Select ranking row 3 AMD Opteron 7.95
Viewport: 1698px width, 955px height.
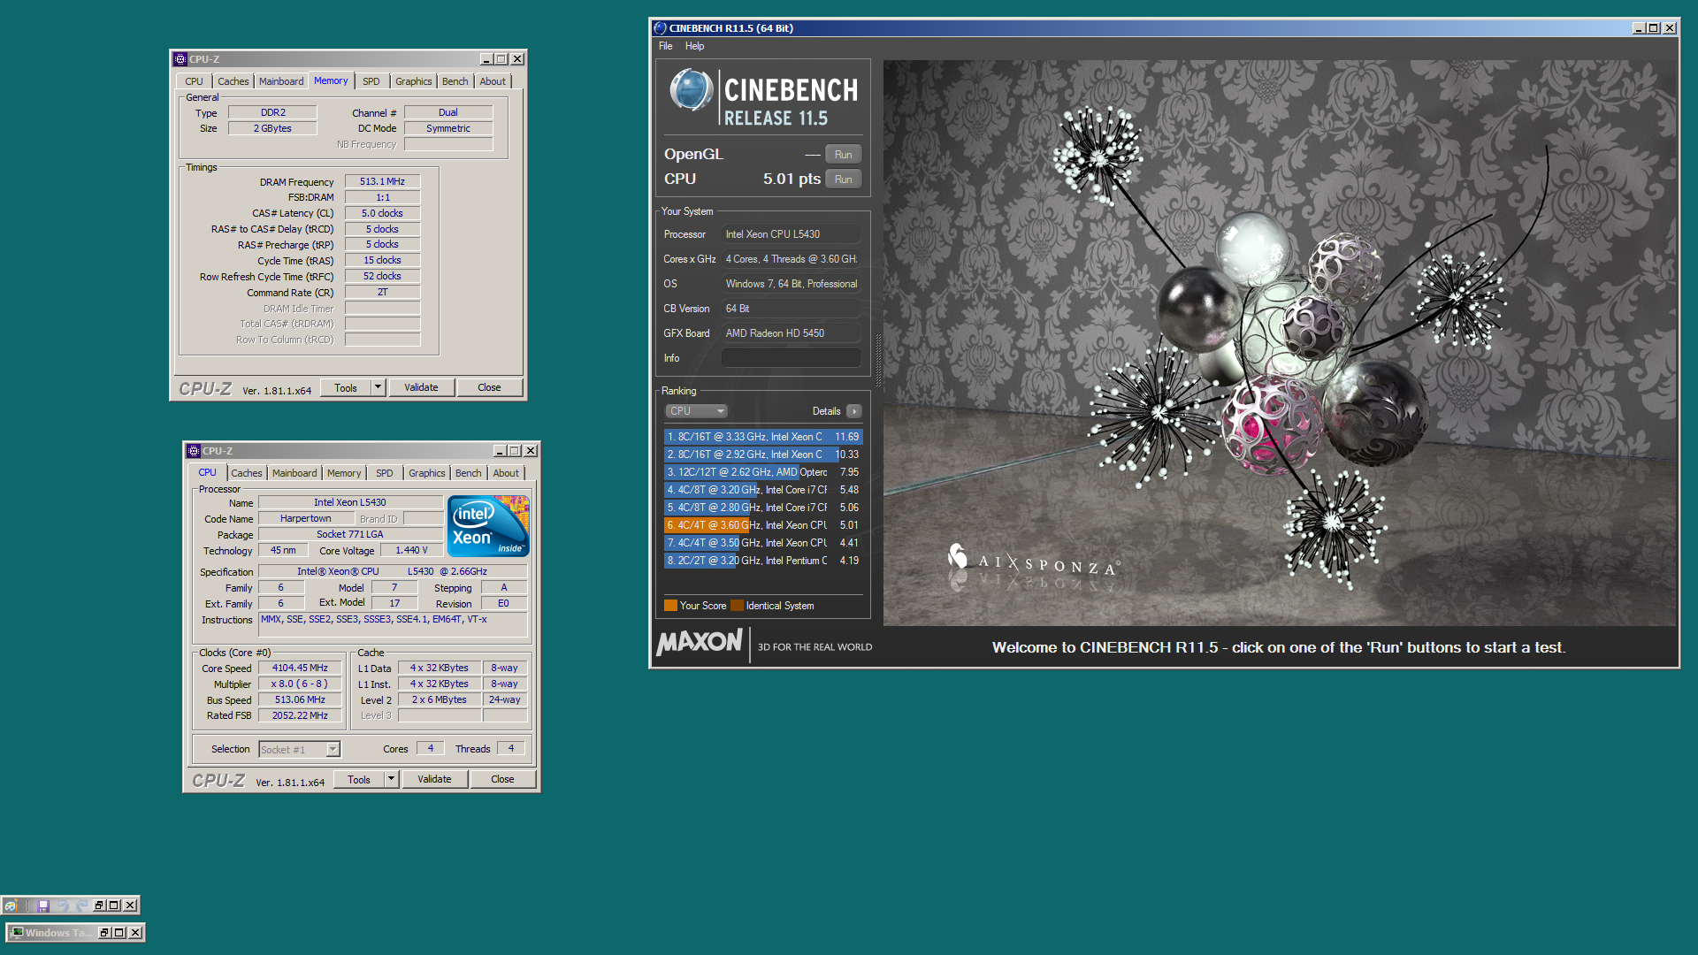coord(762,472)
